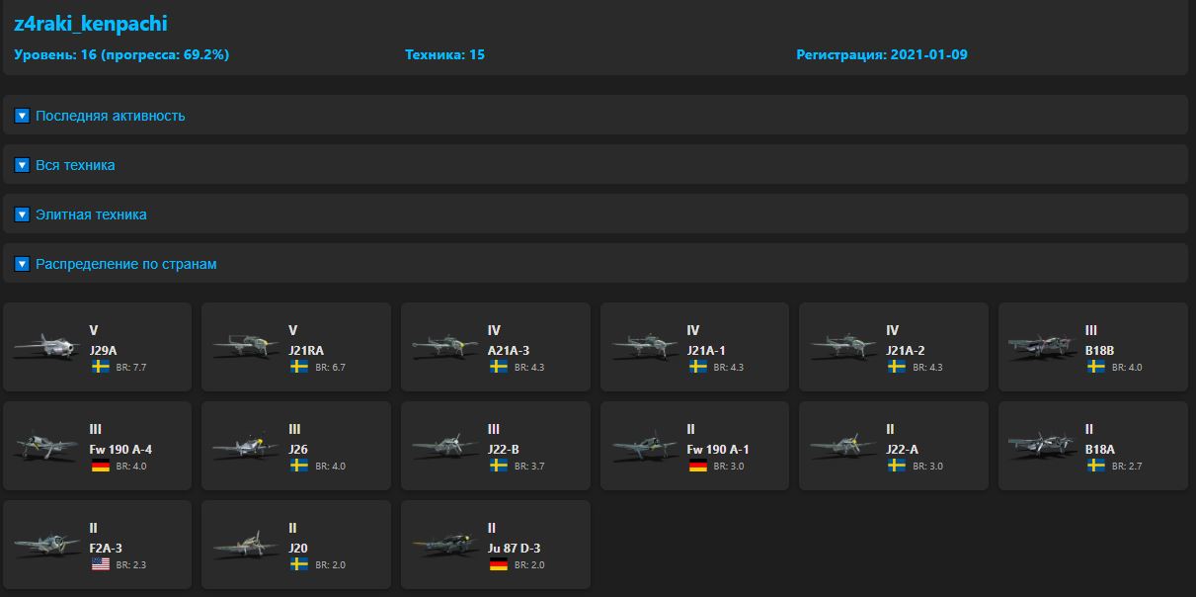This screenshot has height=597, width=1196.
Task: Click the Swedish flag under A21A-3
Action: (x=499, y=367)
